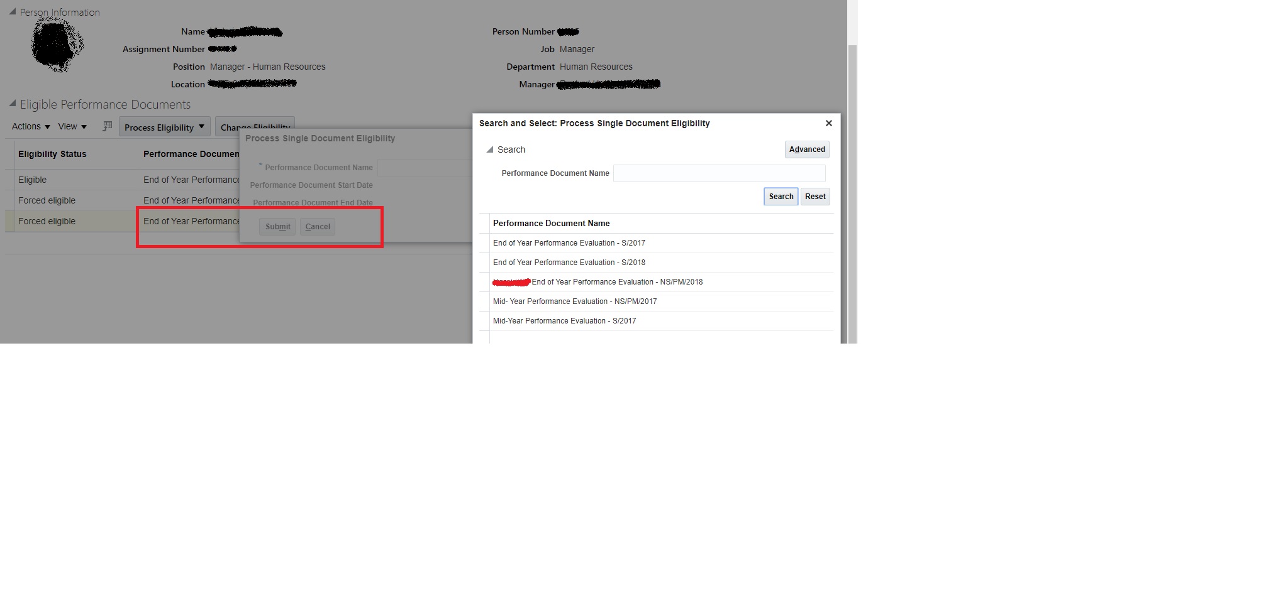Submit the Process Single Document Eligibility form
This screenshot has height=608, width=1273.
277,226
